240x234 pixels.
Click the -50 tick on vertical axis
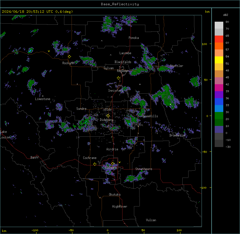[204, 152]
